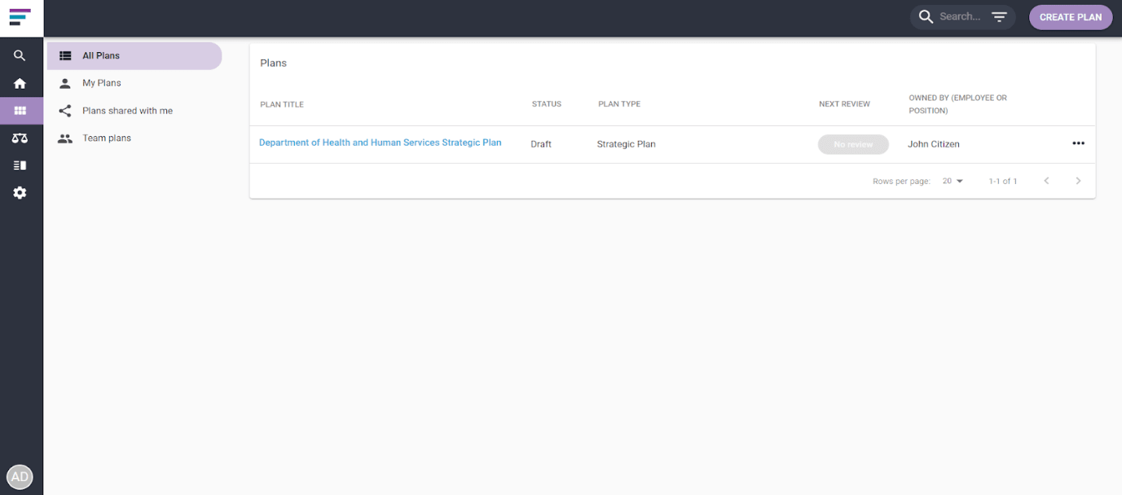Click the Strategic Plan type cell
1122x495 pixels.
pyautogui.click(x=626, y=144)
